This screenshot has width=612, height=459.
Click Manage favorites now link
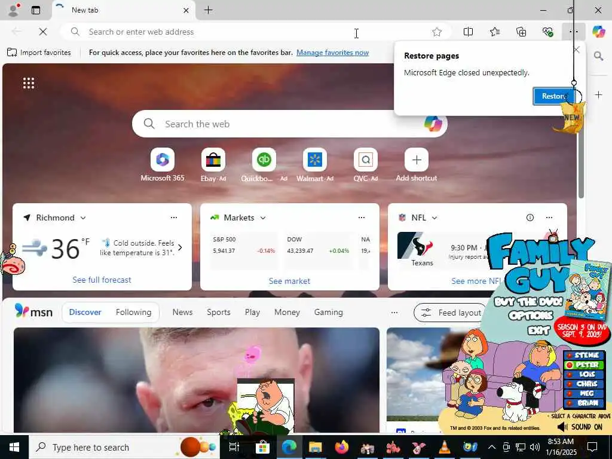pyautogui.click(x=332, y=53)
